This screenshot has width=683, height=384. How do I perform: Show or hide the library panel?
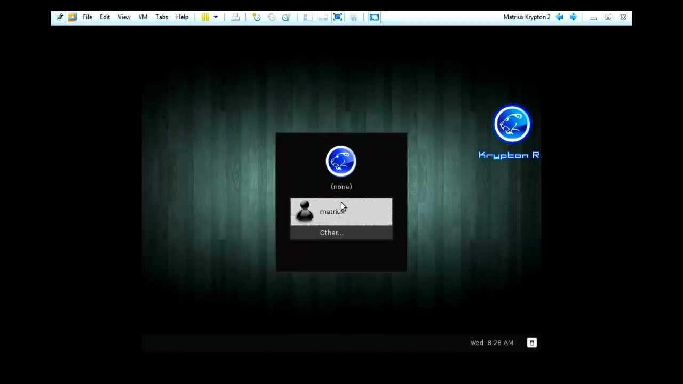308,17
